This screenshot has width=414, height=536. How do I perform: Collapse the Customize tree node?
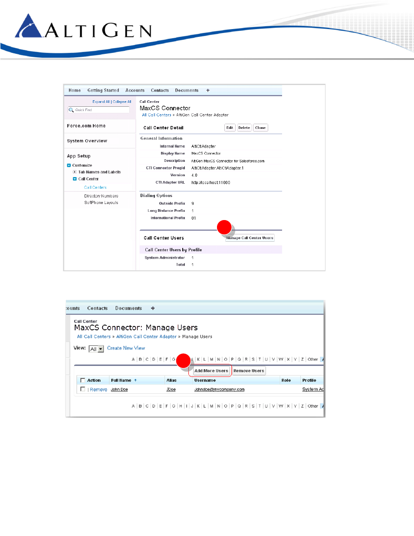coord(69,165)
